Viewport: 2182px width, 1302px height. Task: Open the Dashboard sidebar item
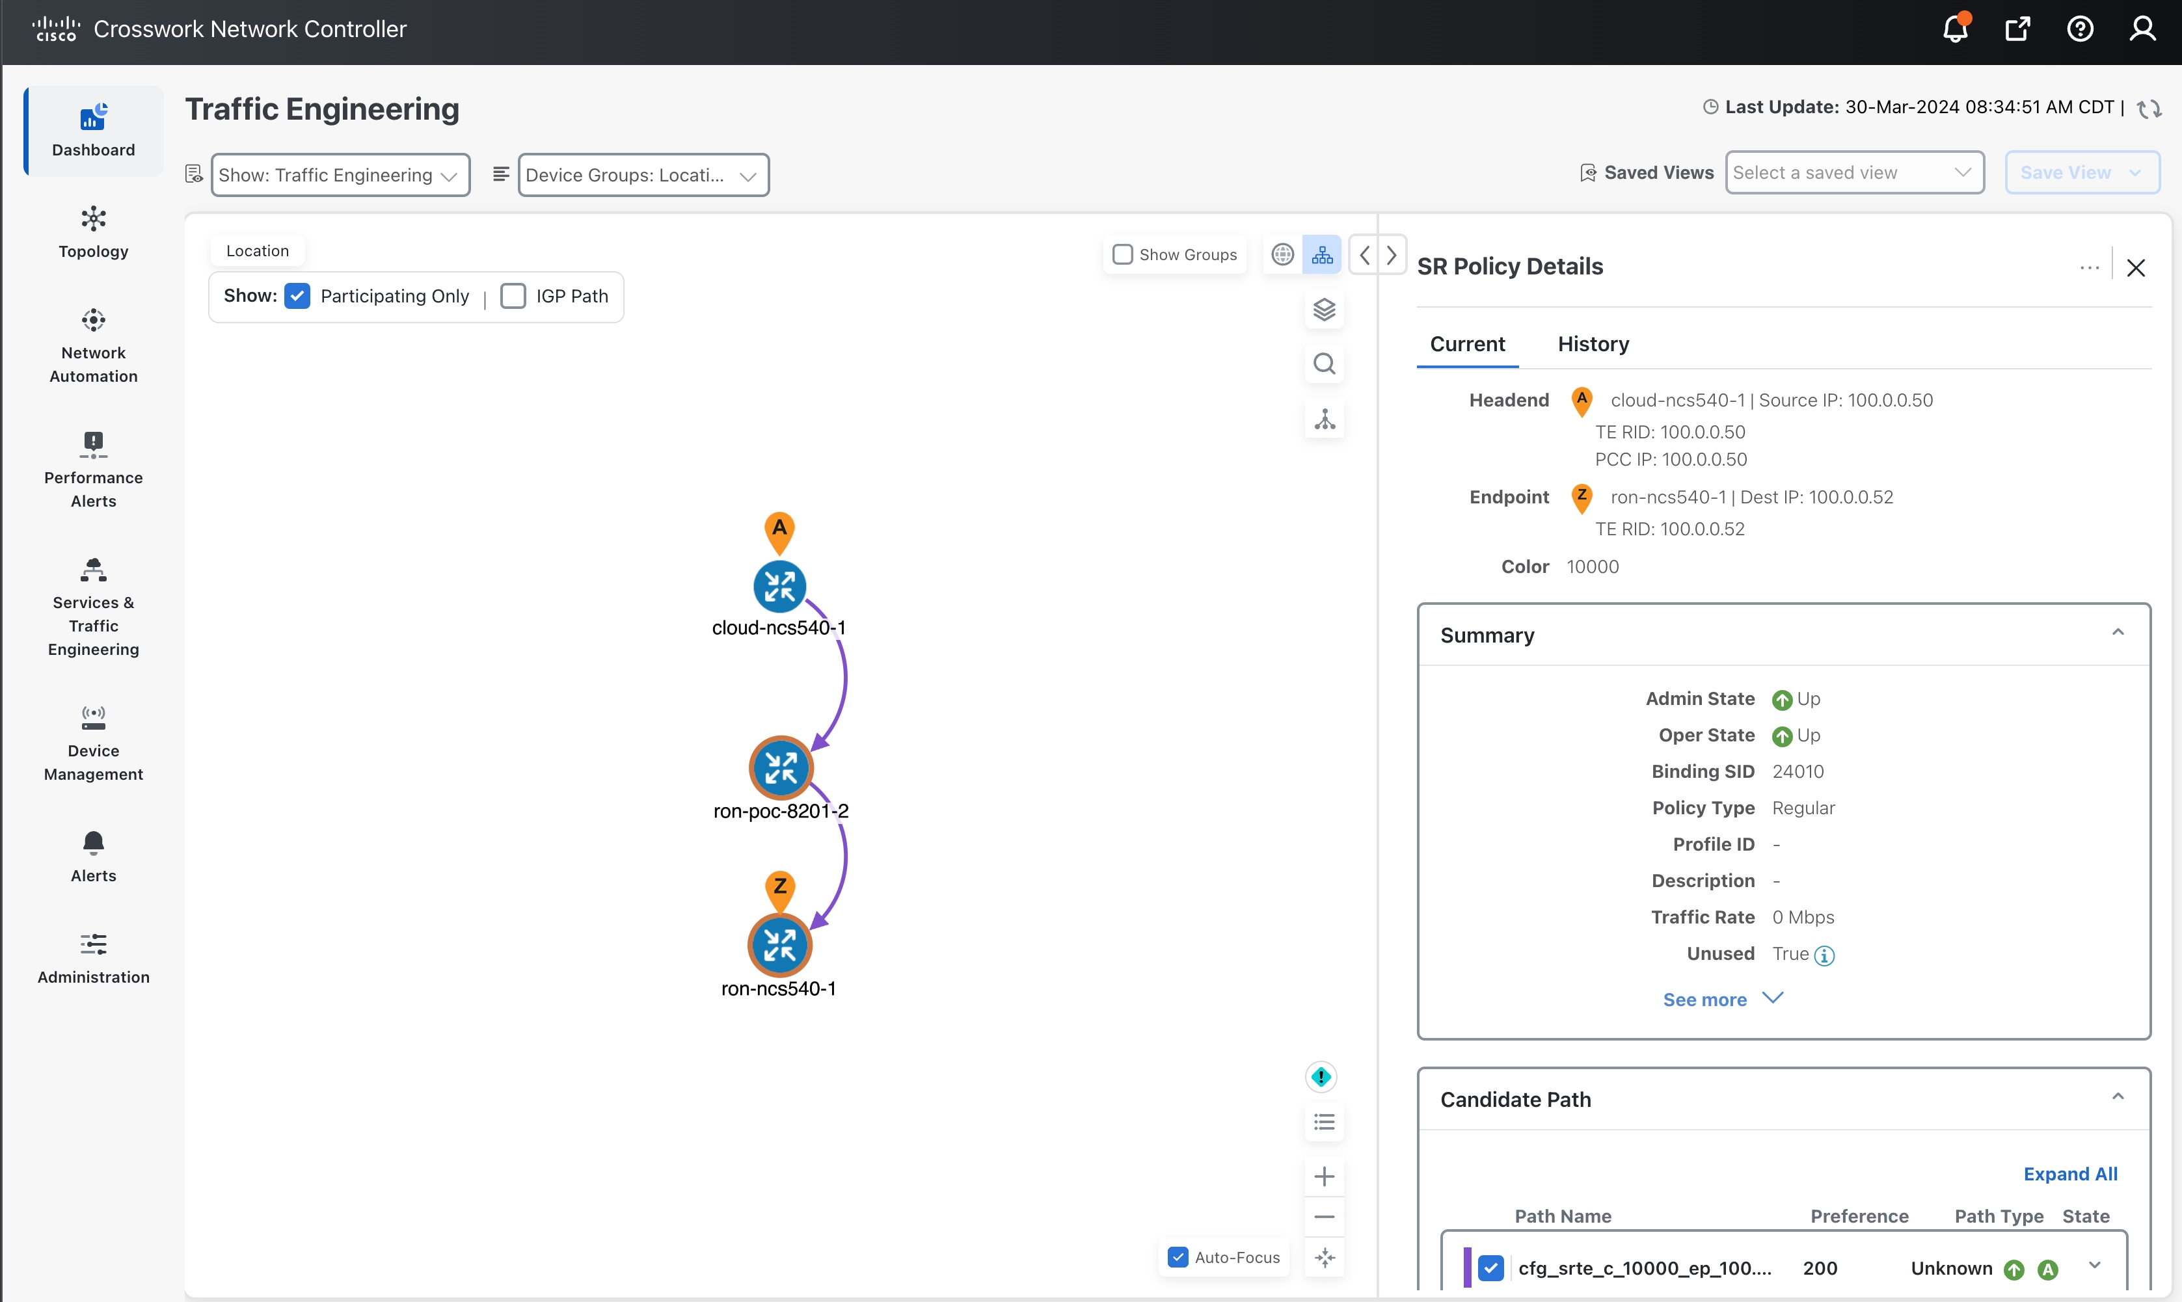pos(93,131)
